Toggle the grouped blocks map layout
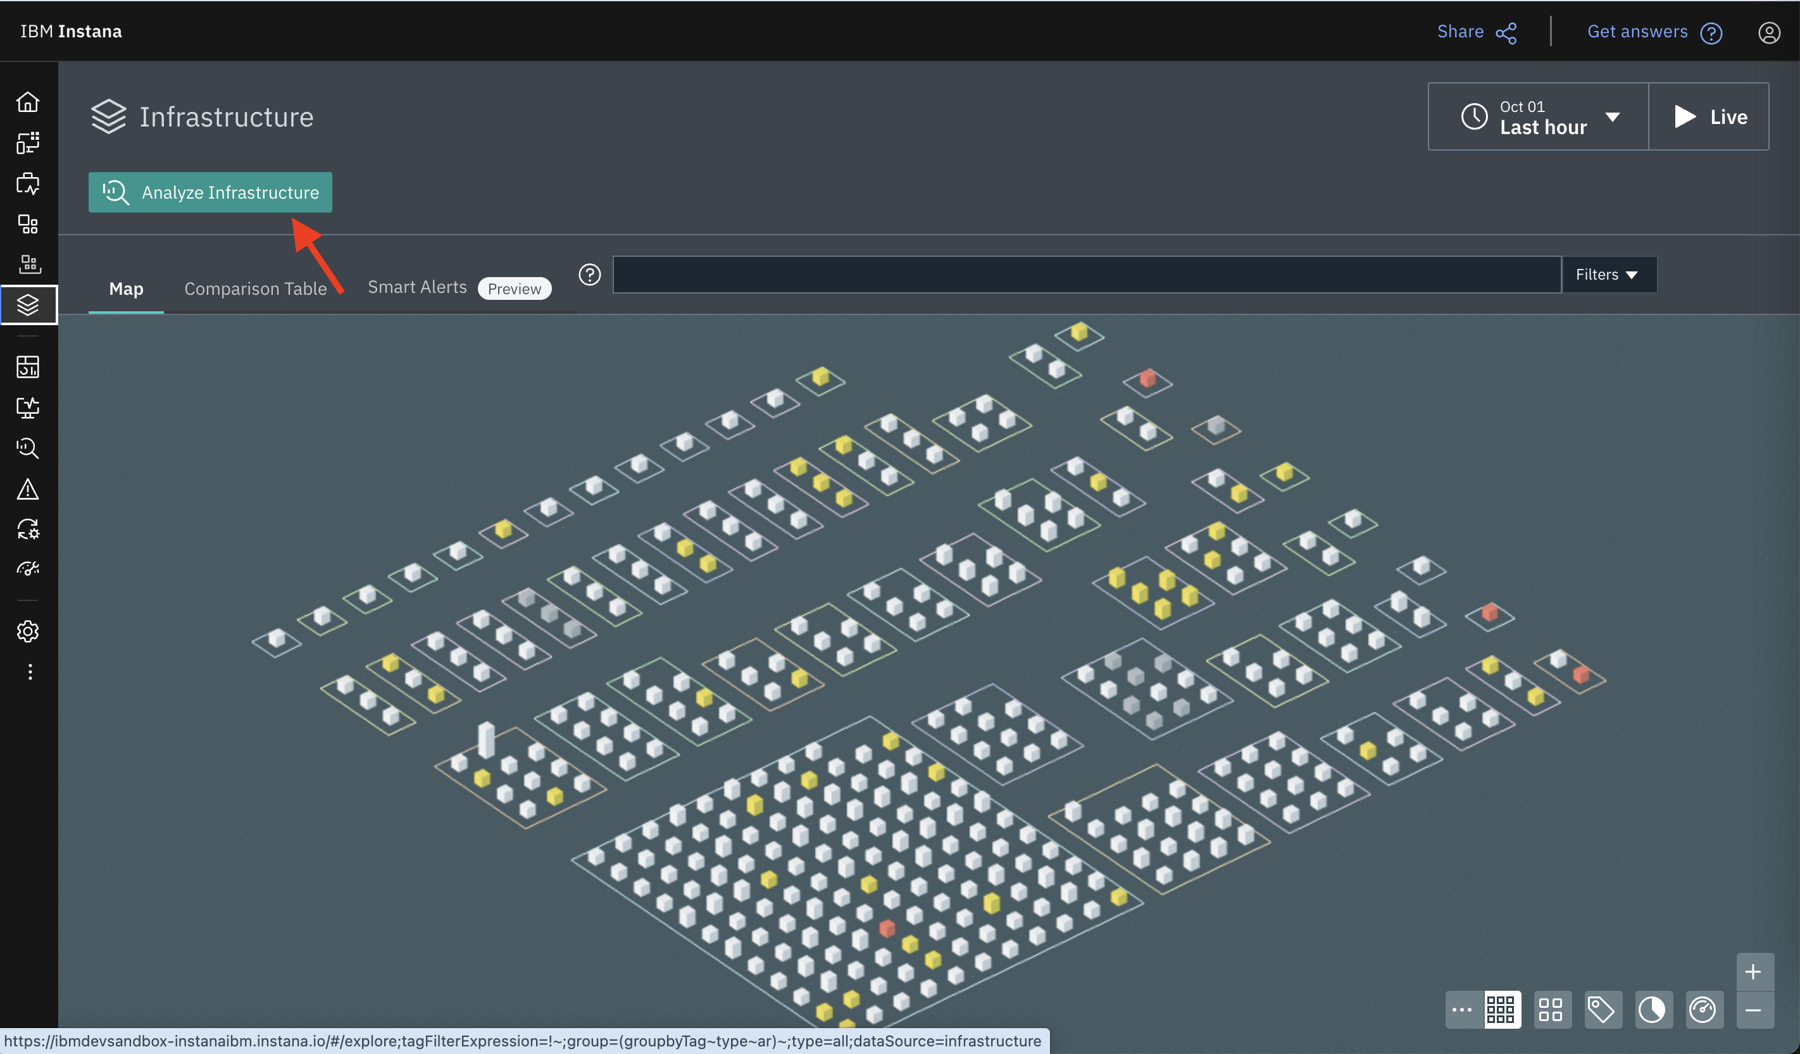Screen dimensions: 1800x1054 pos(1551,1009)
